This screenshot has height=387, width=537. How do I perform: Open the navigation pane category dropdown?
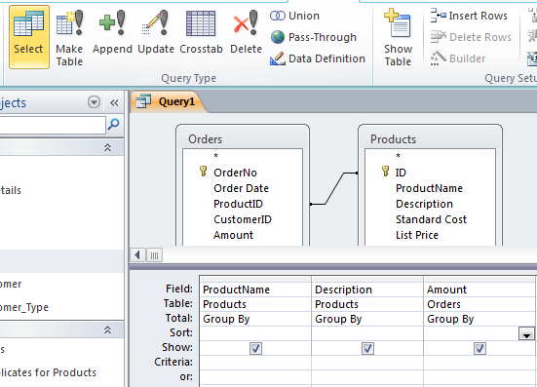pos(94,102)
